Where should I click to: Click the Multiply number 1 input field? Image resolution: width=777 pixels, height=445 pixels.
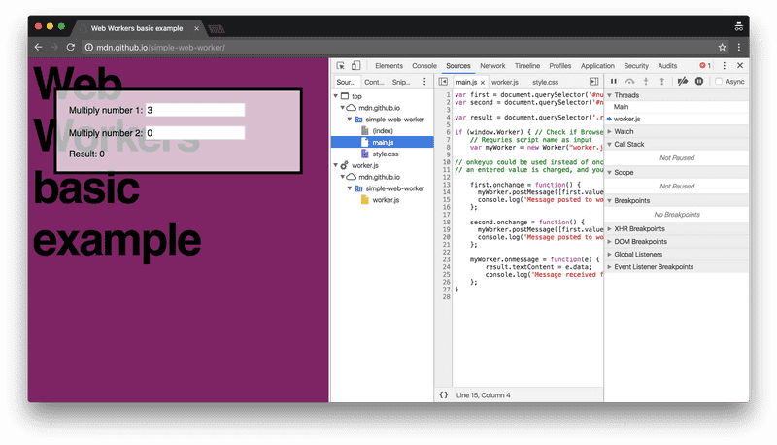point(194,111)
